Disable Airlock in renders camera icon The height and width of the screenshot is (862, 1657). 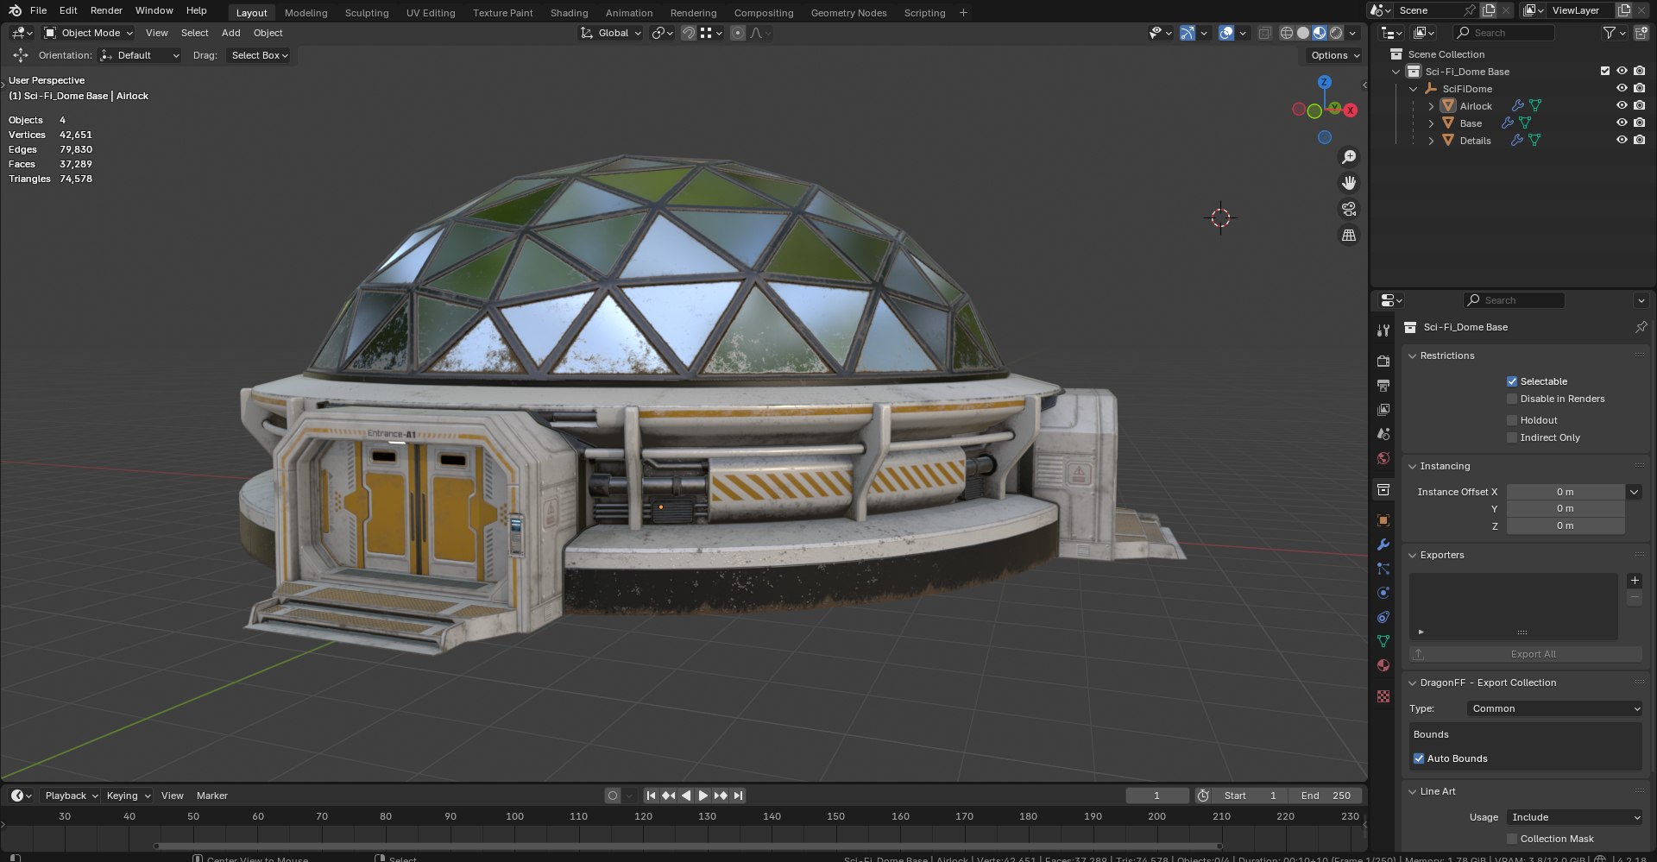(x=1639, y=105)
